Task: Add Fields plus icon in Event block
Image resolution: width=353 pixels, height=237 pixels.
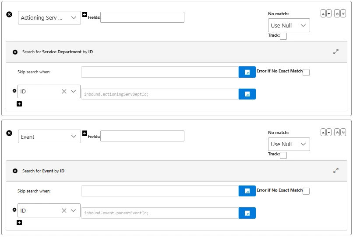Action: coord(85,133)
